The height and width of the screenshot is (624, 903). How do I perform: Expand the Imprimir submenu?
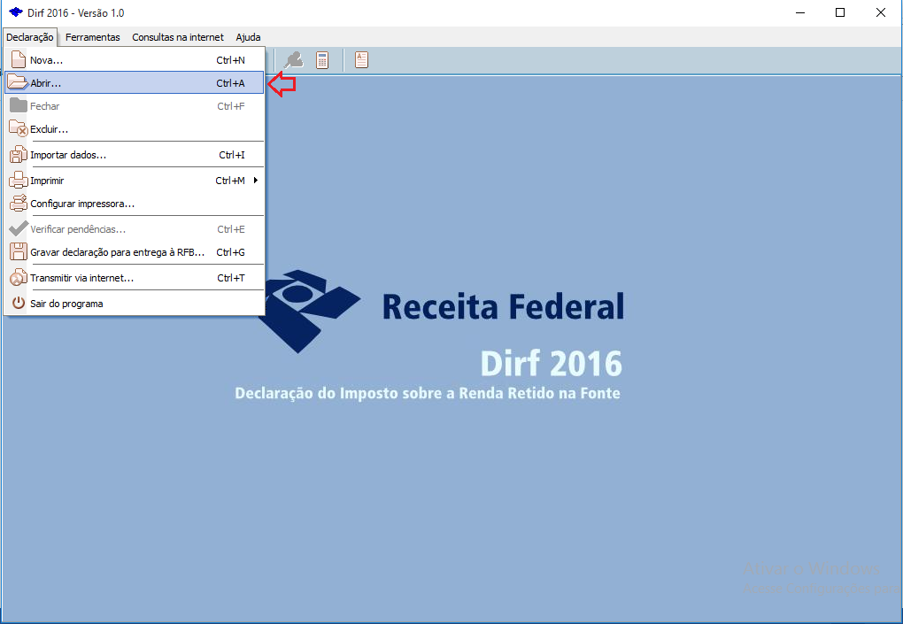coord(134,181)
